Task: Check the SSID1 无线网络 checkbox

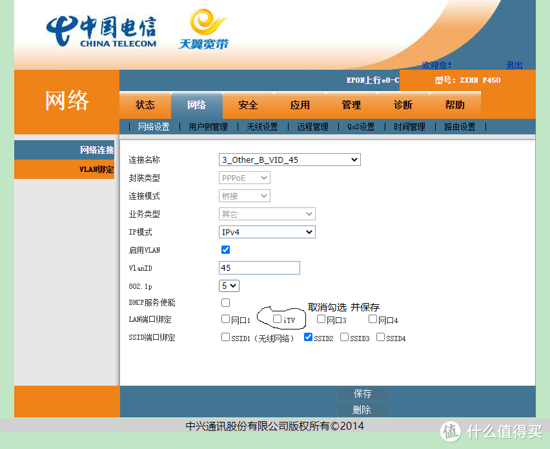Action: tap(225, 337)
